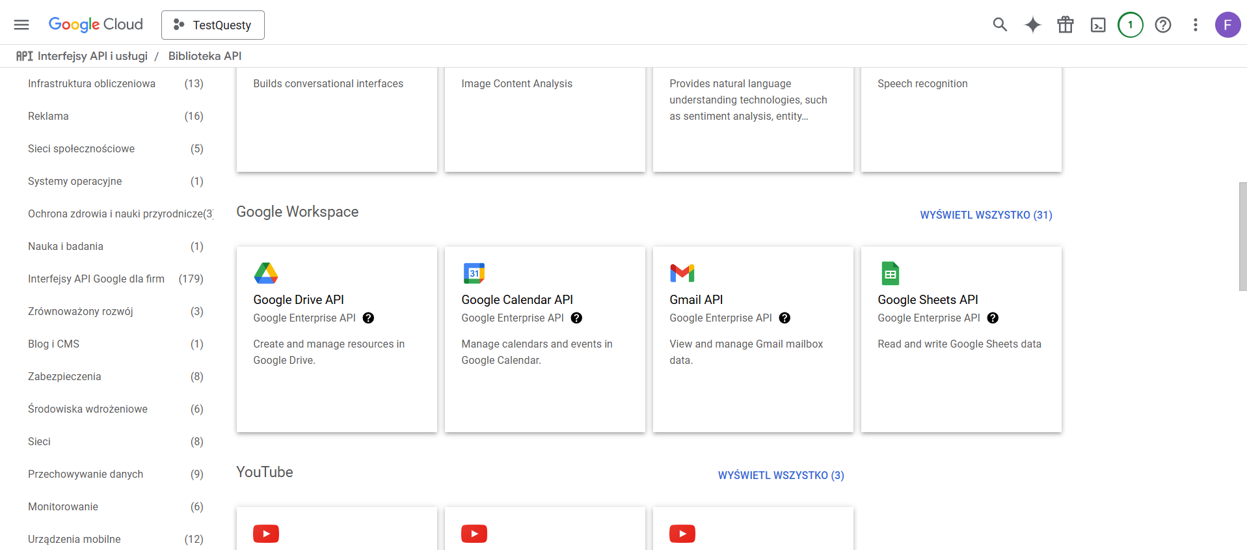Click the third YouTube logo icon
1247x550 pixels.
tap(682, 534)
